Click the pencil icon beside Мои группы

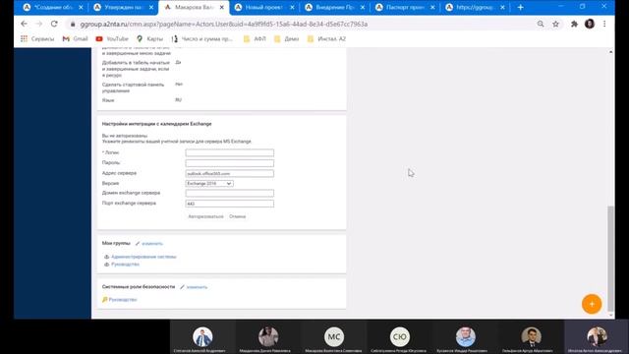(138, 244)
